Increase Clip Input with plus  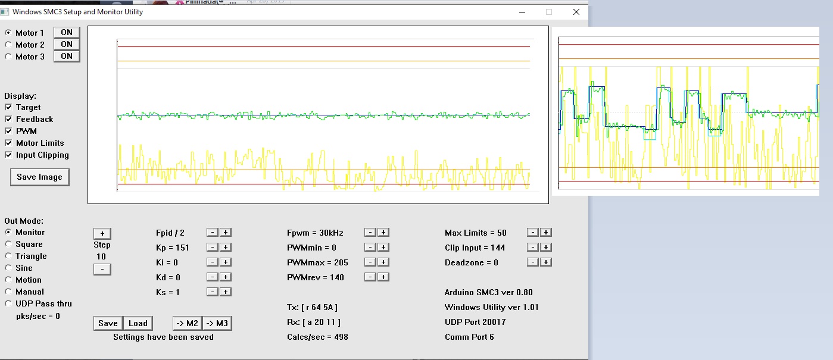click(x=546, y=248)
